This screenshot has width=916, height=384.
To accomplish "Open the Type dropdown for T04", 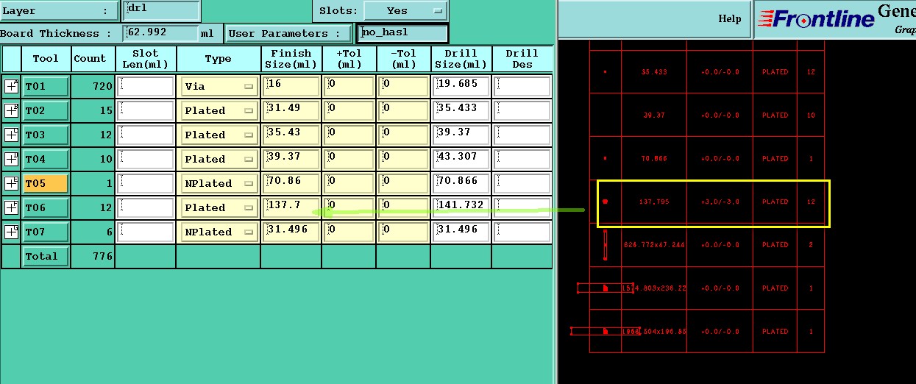I will coord(219,159).
